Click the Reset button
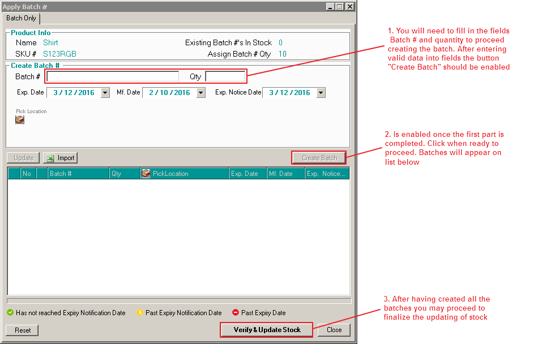This screenshot has width=538, height=344. point(23,330)
